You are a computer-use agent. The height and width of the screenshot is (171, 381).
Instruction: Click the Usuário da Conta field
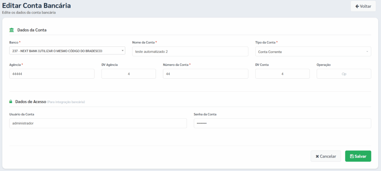click(98, 123)
